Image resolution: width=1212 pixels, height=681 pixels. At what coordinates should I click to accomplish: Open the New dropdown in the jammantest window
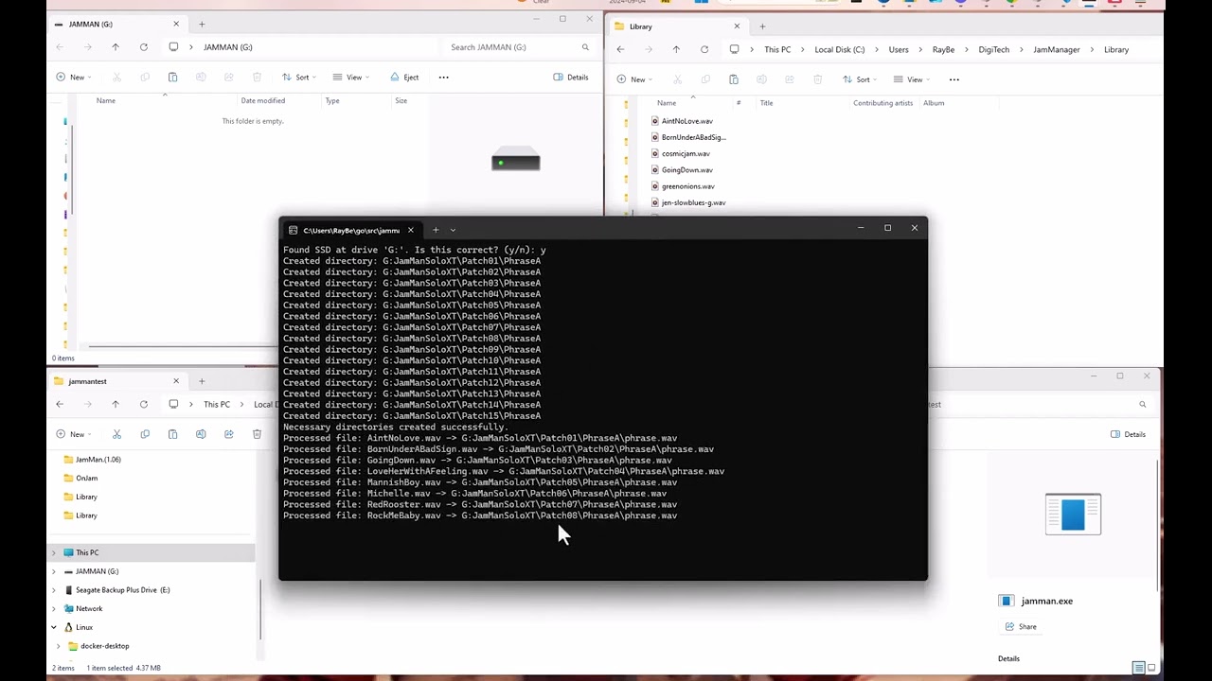pyautogui.click(x=73, y=434)
